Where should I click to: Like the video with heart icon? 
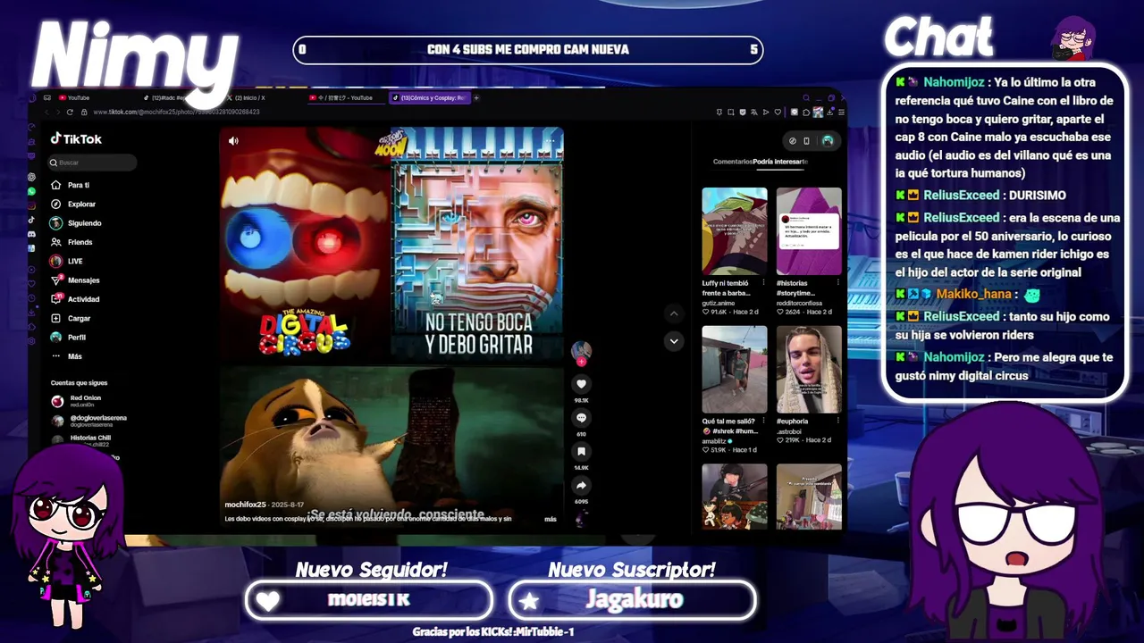tap(581, 384)
